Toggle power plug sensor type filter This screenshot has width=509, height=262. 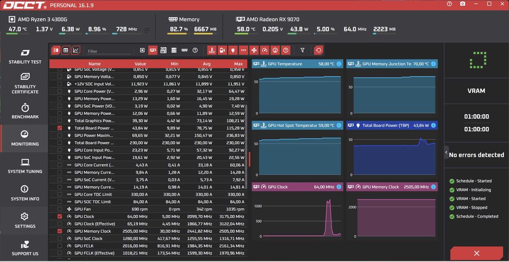click(x=233, y=50)
